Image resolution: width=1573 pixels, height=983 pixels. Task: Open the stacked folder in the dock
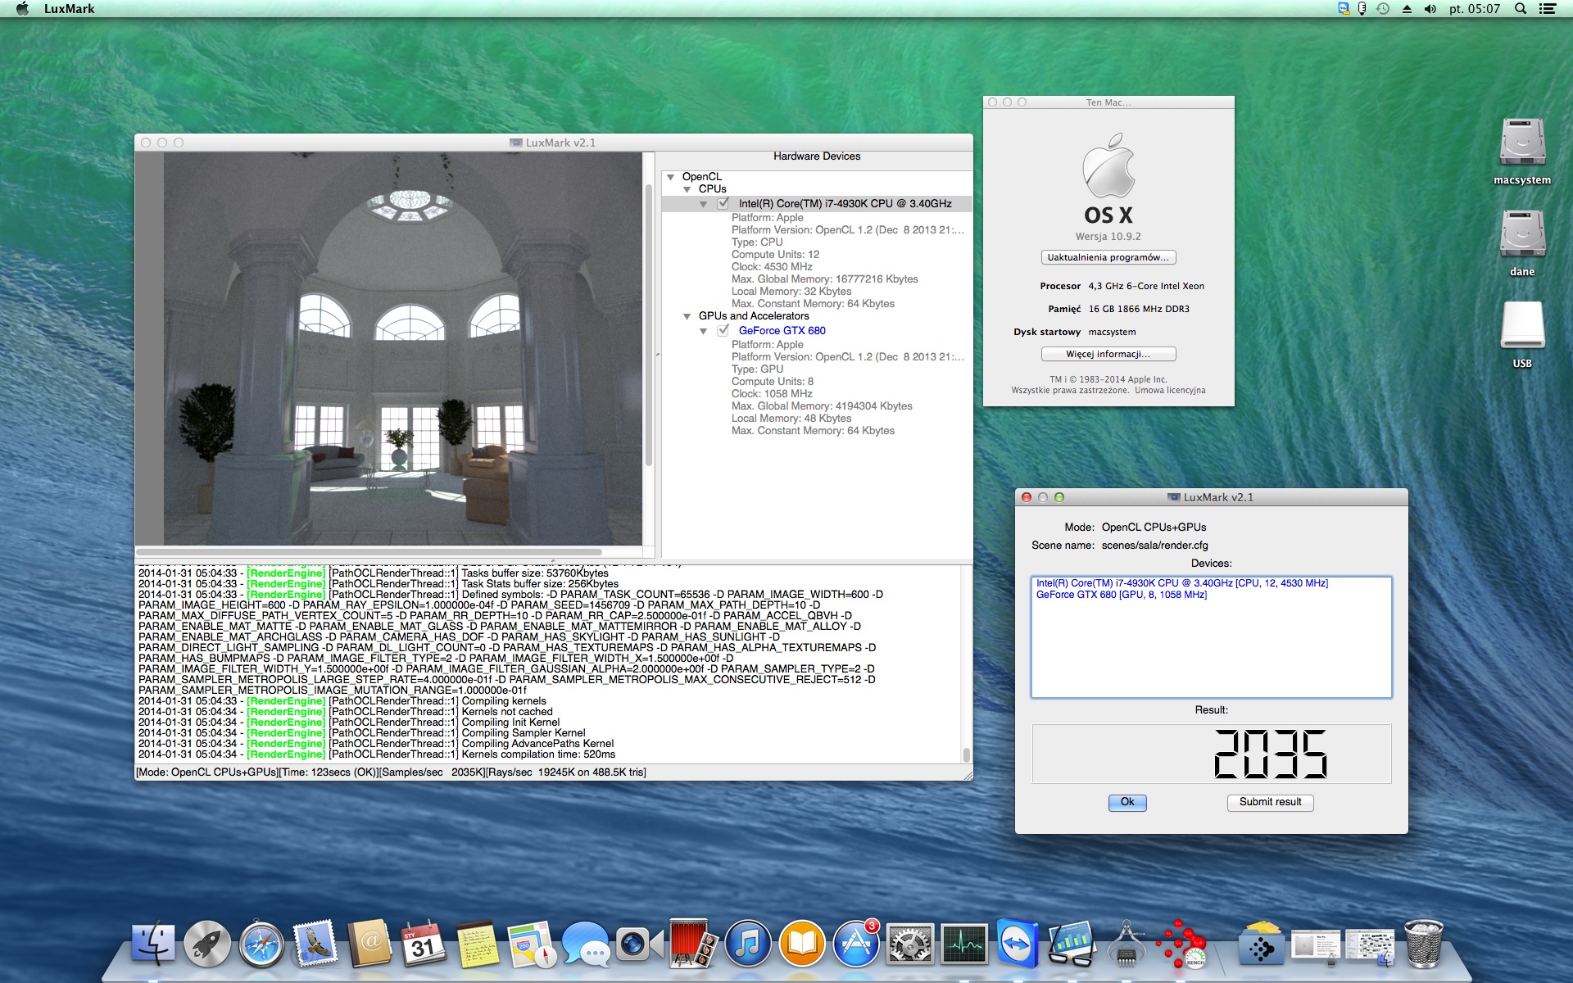coord(1262,944)
